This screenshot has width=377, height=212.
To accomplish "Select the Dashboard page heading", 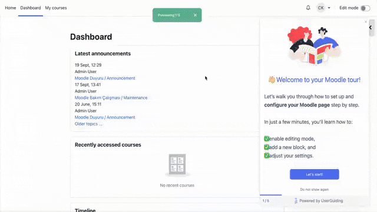I will (x=91, y=37).
